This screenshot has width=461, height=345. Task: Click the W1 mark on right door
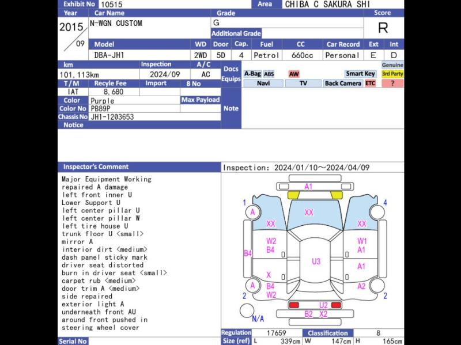point(362,241)
